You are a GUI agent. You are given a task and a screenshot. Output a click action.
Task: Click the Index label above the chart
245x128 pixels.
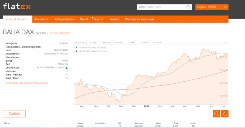(x=226, y=42)
